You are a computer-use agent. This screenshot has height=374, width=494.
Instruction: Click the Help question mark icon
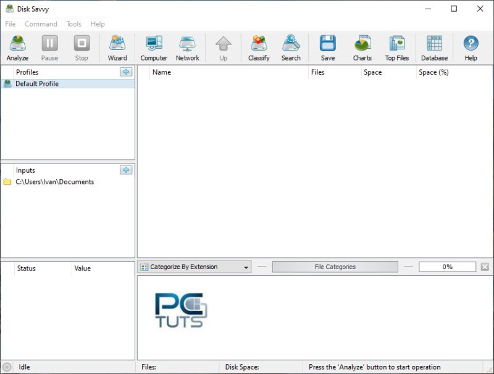[x=471, y=48]
